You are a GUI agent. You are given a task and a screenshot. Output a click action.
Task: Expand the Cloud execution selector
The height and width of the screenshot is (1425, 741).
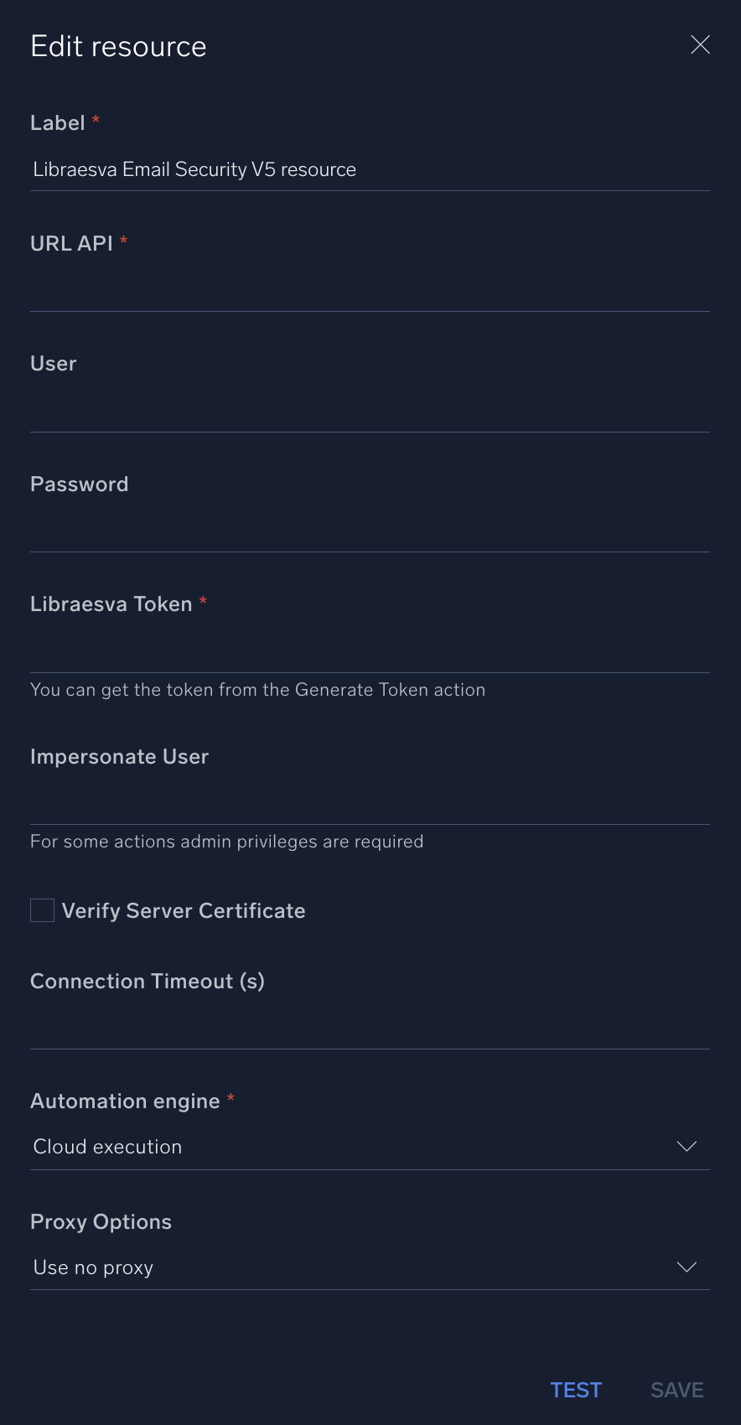pyautogui.click(x=369, y=1147)
